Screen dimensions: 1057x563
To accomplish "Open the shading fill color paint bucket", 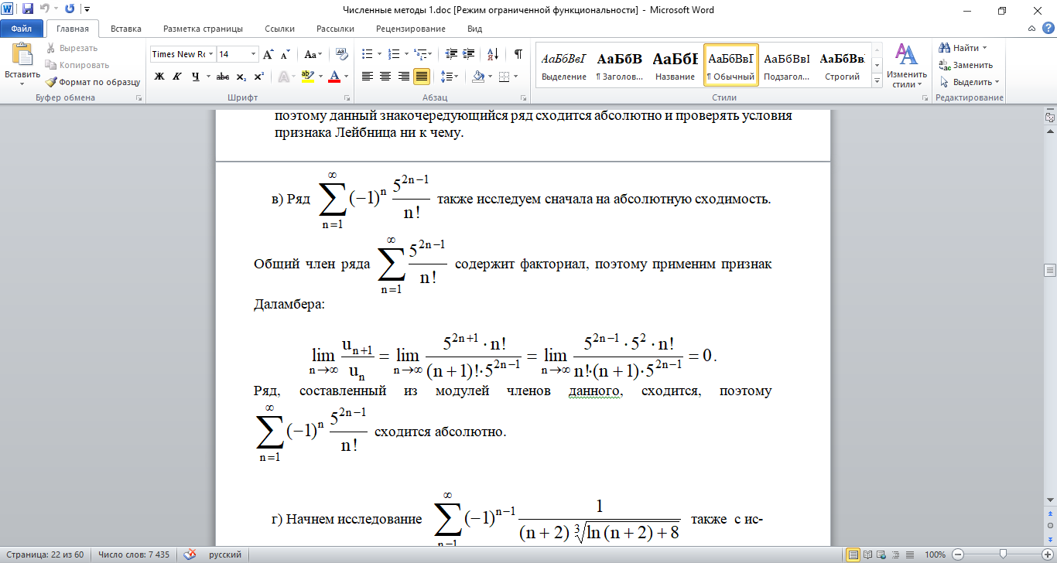I will click(x=478, y=77).
